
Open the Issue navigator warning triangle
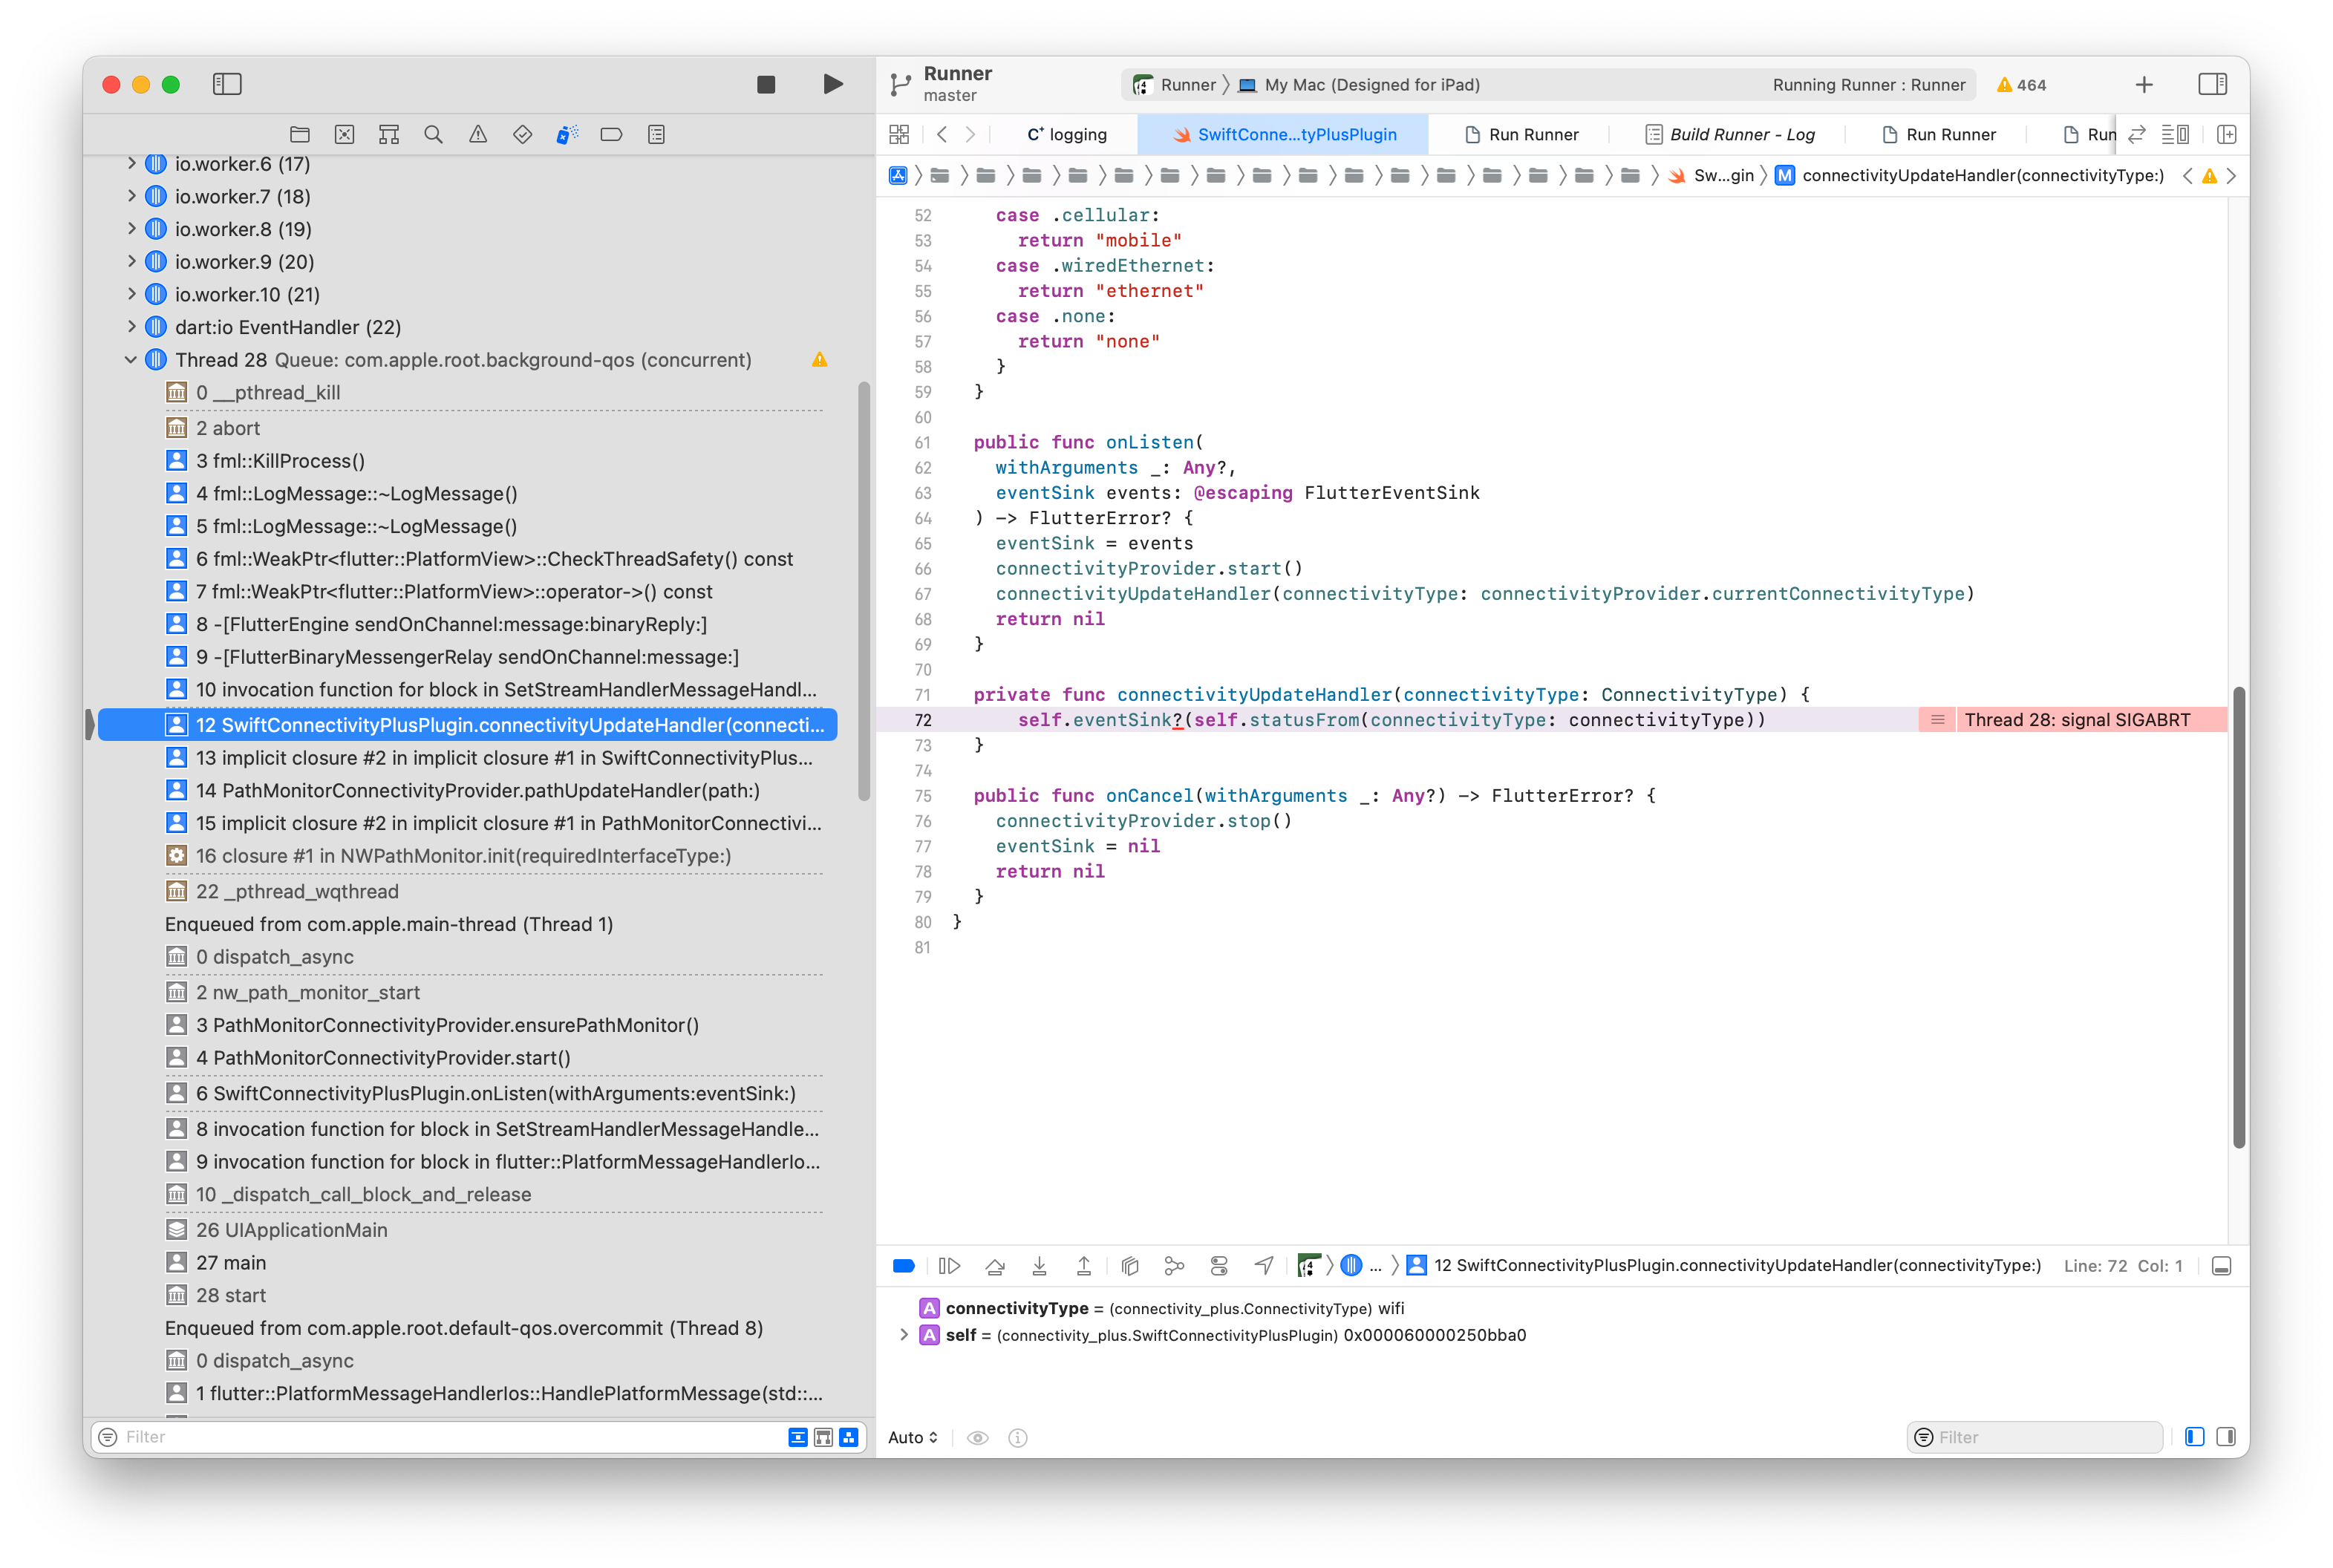pyautogui.click(x=478, y=134)
